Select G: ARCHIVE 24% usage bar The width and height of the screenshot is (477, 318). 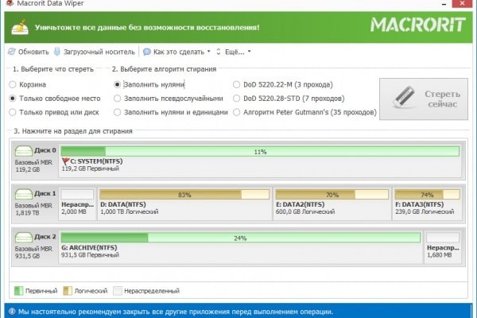pyautogui.click(x=241, y=238)
